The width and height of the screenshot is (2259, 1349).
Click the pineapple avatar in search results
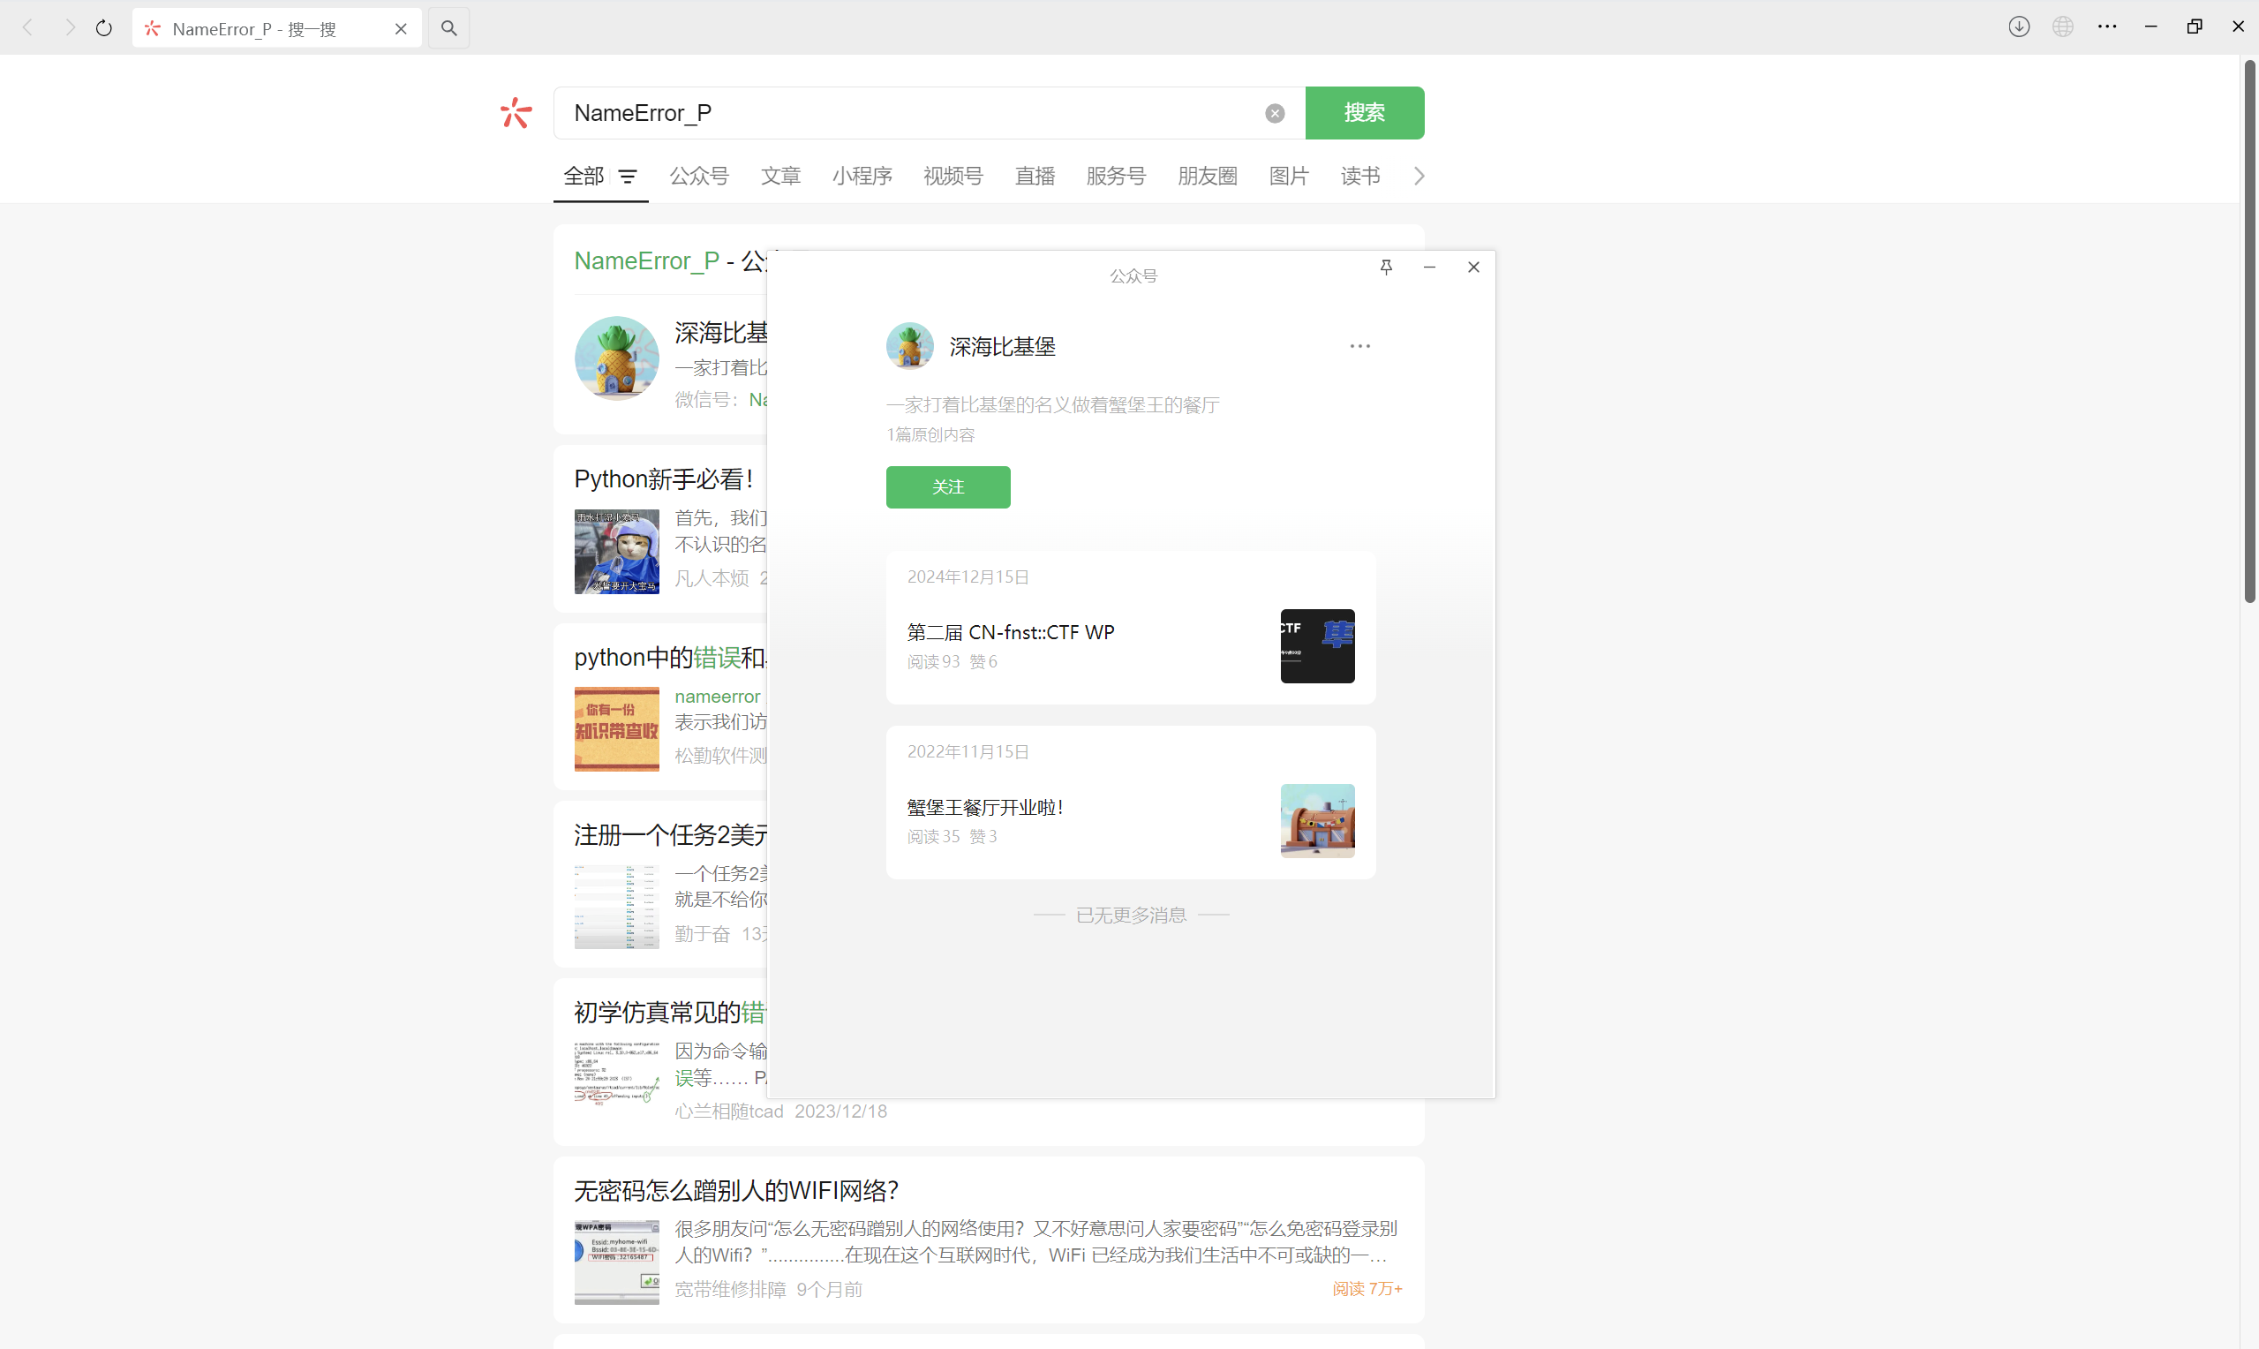point(616,358)
